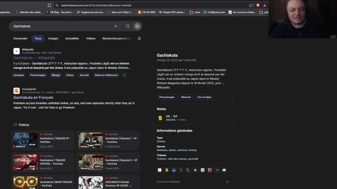Screen dimensions: 337x189
Task: Open the OK-FB-URSS bookmark
Action: click(147, 12)
